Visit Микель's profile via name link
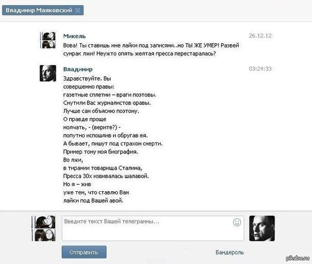Image resolution: width=312 pixels, height=264 pixels. click(x=74, y=36)
